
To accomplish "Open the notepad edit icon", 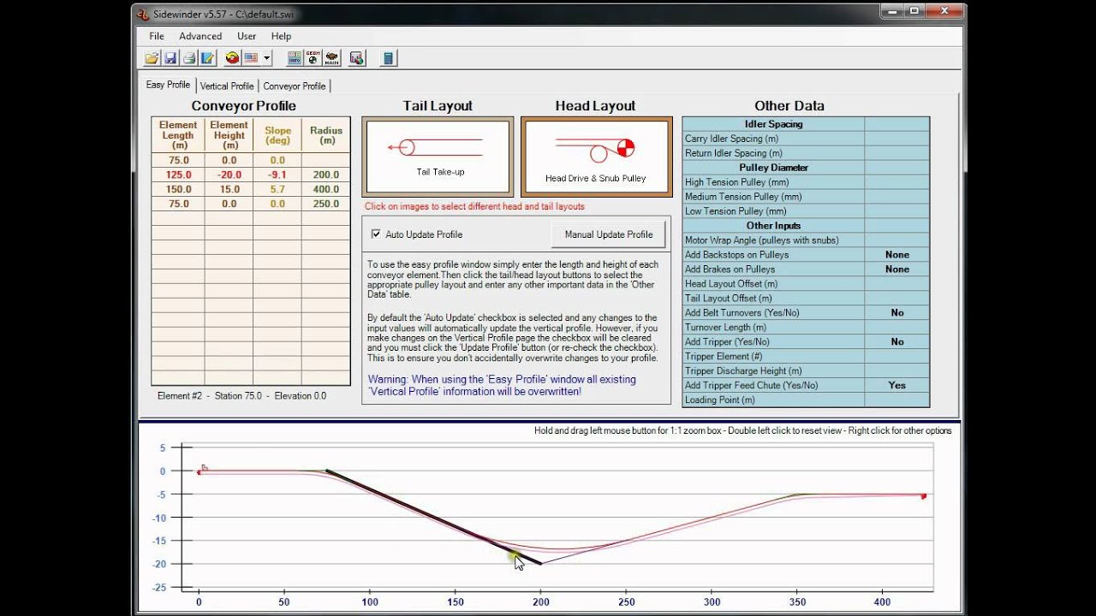I will [x=206, y=58].
